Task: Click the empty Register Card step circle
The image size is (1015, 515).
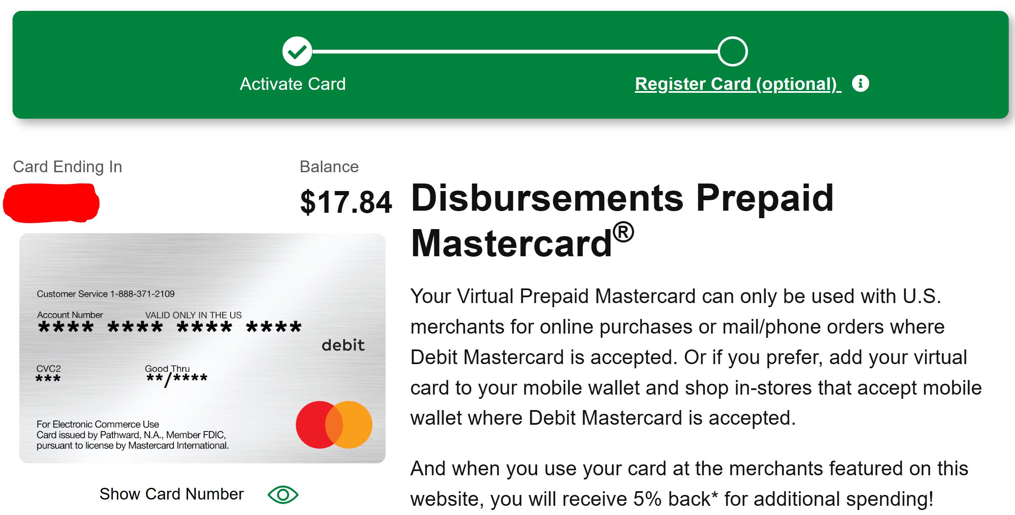Action: pos(733,51)
